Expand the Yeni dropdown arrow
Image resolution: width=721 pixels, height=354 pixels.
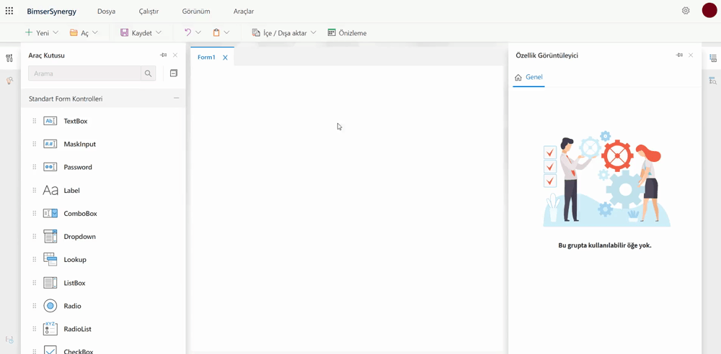click(56, 33)
